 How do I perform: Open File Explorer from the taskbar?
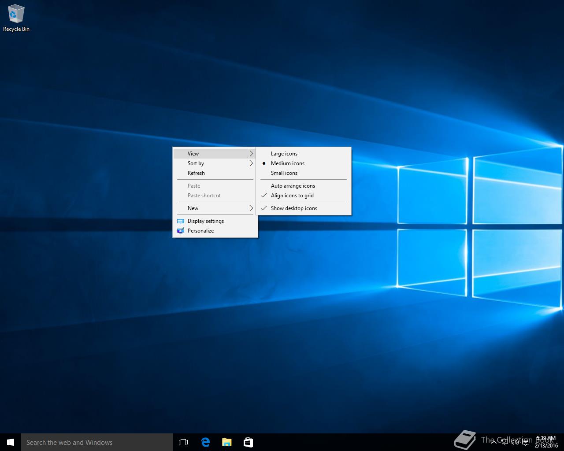point(227,442)
